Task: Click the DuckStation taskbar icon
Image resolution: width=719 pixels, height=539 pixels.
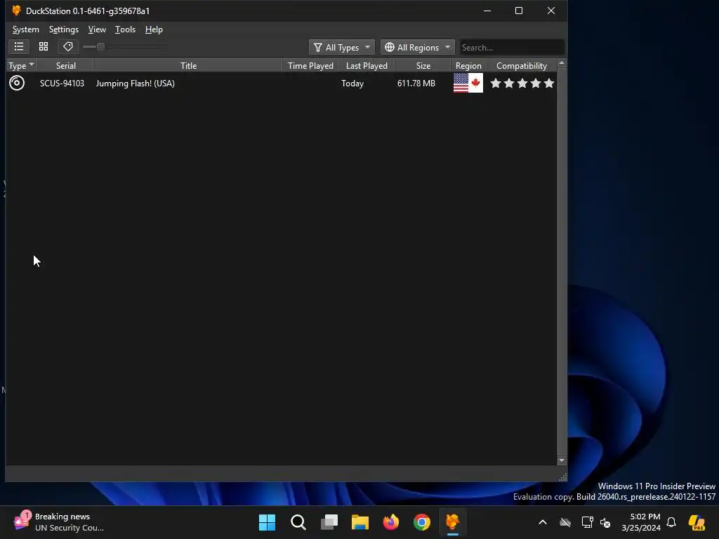Action: click(x=453, y=522)
